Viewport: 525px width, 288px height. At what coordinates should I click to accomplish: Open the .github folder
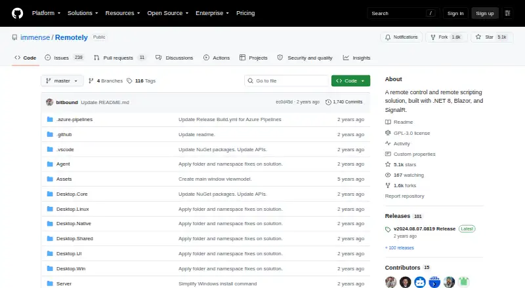pos(64,134)
